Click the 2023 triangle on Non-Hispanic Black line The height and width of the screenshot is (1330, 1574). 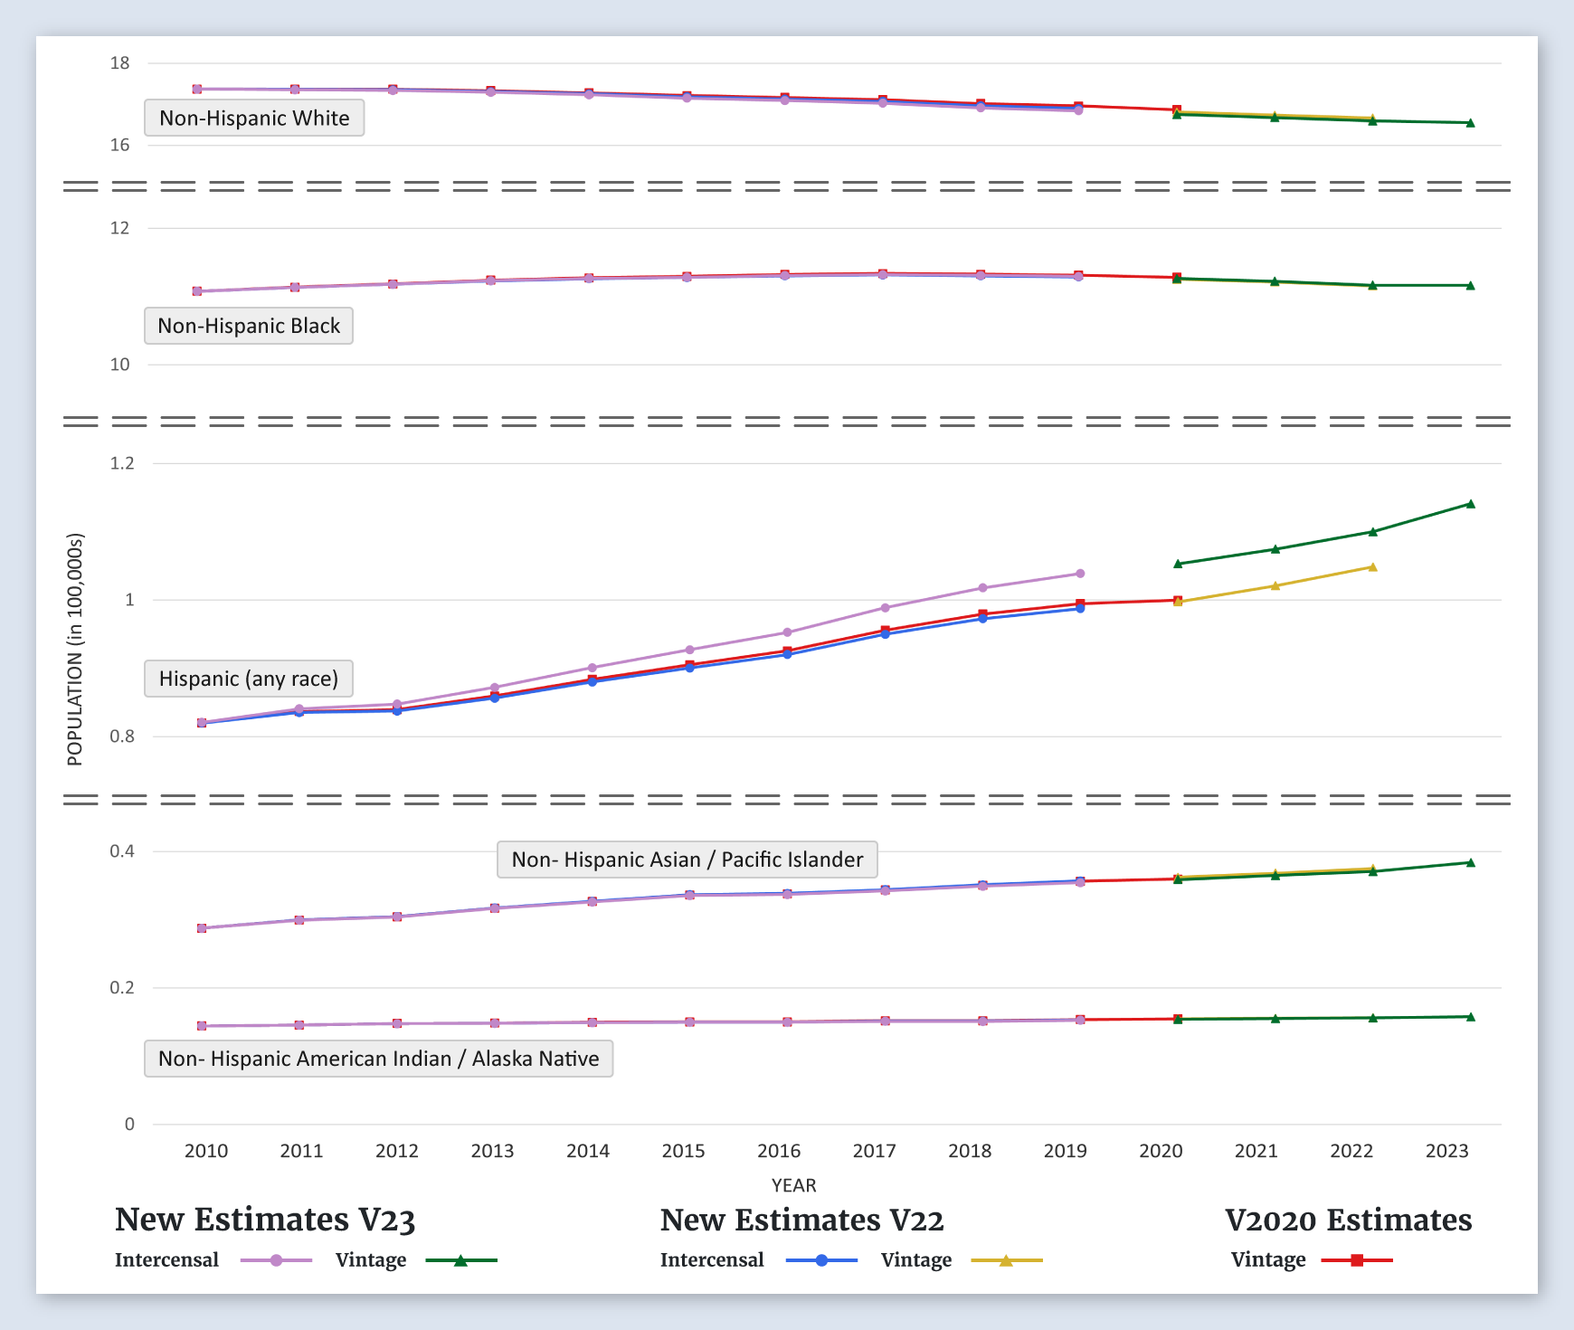tap(1470, 286)
